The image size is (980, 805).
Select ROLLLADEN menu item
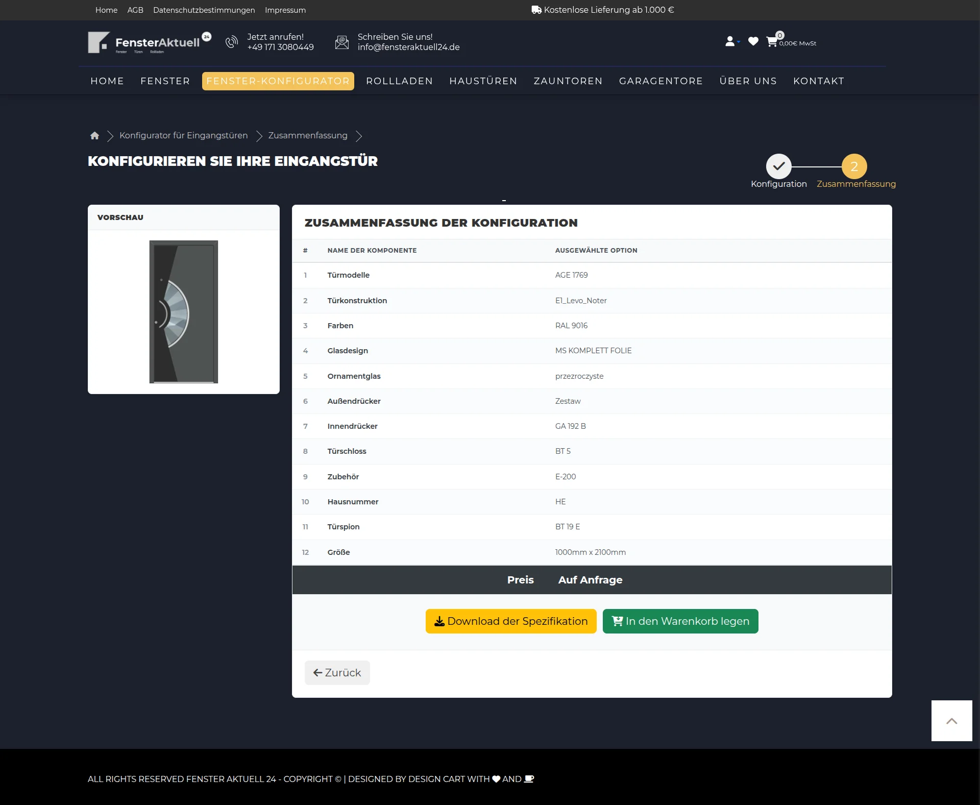[400, 81]
